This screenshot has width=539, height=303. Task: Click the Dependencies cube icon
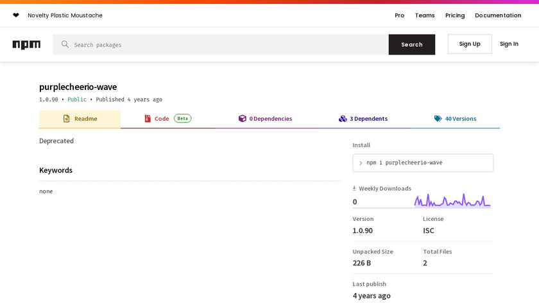(243, 119)
